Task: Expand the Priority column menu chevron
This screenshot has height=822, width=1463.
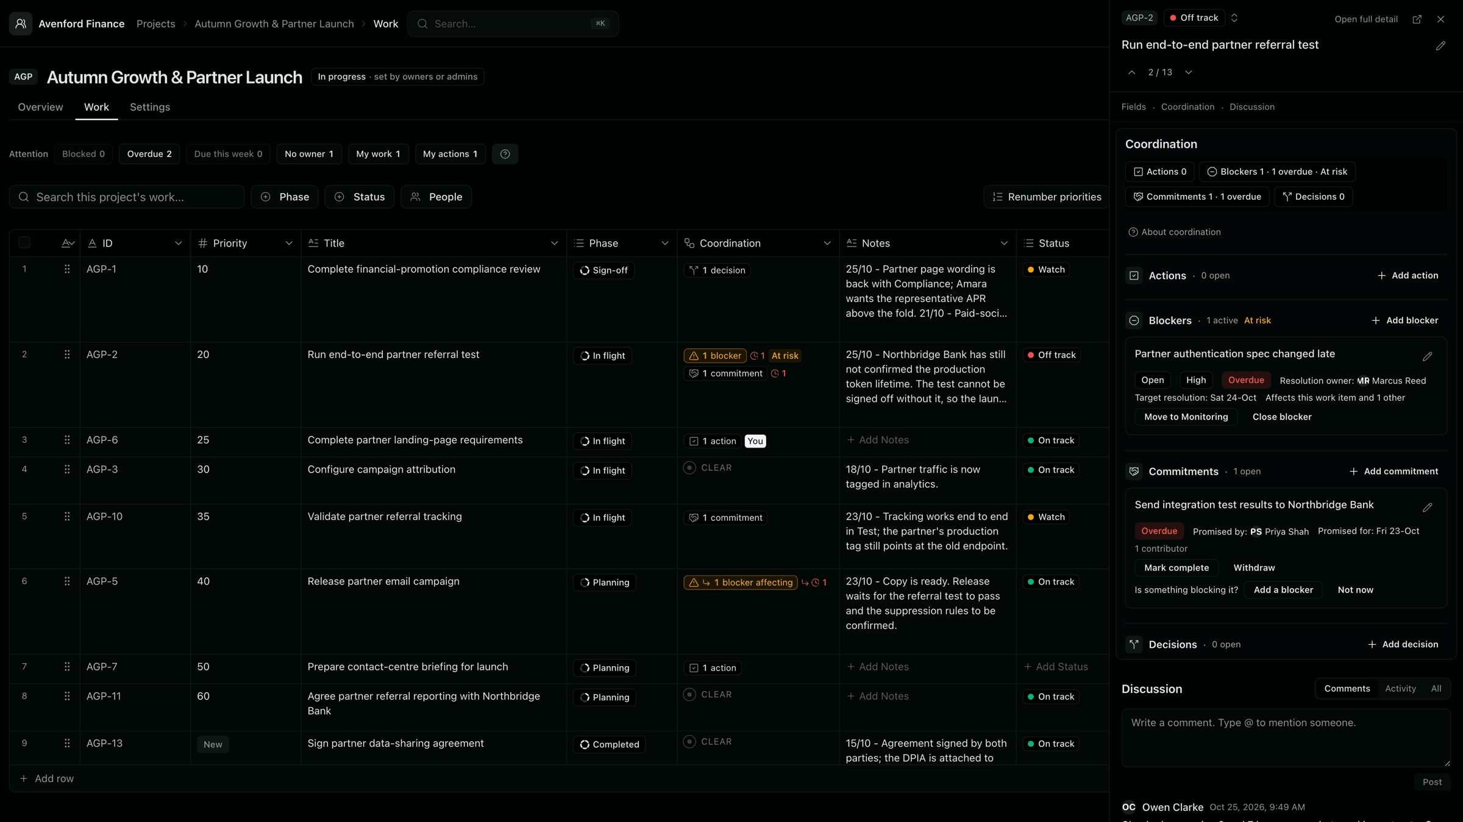Action: click(289, 244)
